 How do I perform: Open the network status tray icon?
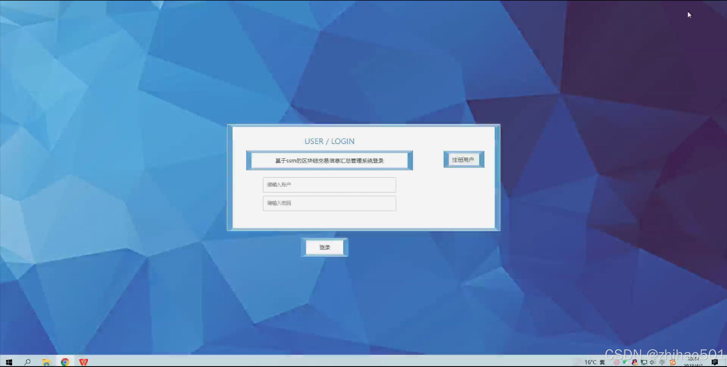[x=644, y=362]
